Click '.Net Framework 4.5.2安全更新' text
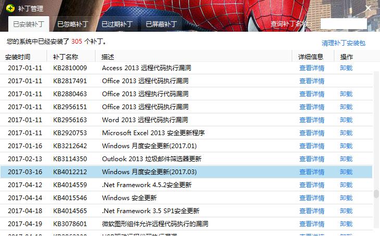Image resolution: width=380 pixels, height=236 pixels. (x=147, y=185)
